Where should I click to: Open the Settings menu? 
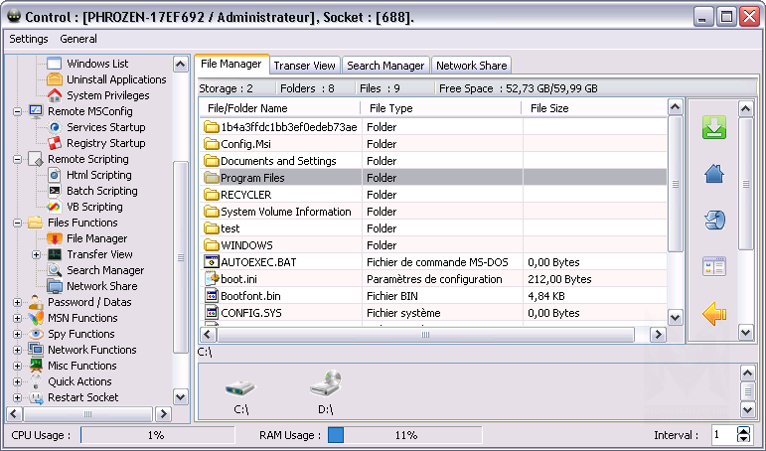point(29,39)
